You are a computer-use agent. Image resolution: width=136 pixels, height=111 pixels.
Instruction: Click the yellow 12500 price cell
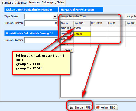82,34
